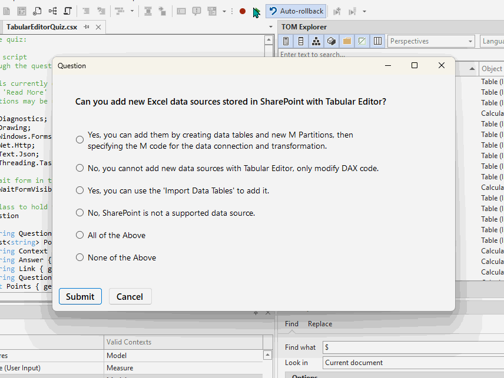Click the red record icon in the toolbar
Screen dimensions: 504x378
point(242,11)
